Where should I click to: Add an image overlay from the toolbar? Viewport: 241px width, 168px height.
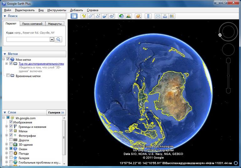[105, 16]
